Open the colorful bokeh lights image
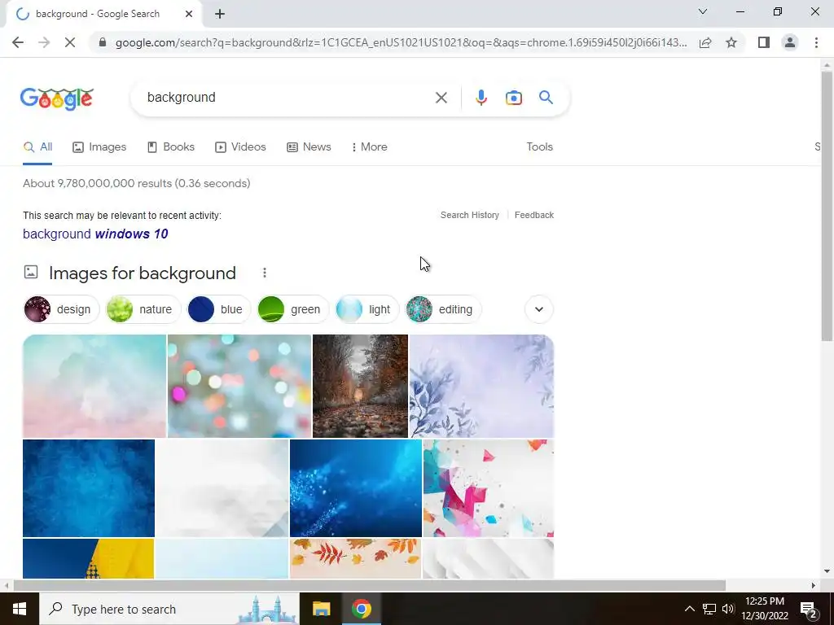Screen dimensions: 834x625 tap(239, 386)
